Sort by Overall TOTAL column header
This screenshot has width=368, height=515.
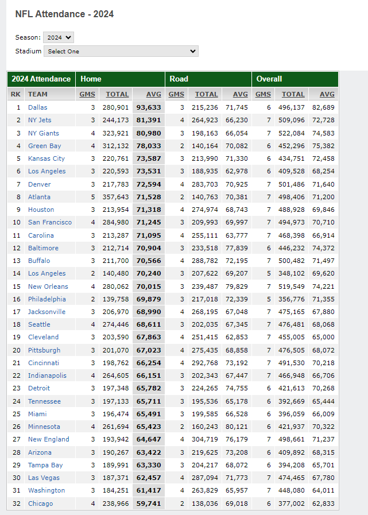(x=293, y=94)
